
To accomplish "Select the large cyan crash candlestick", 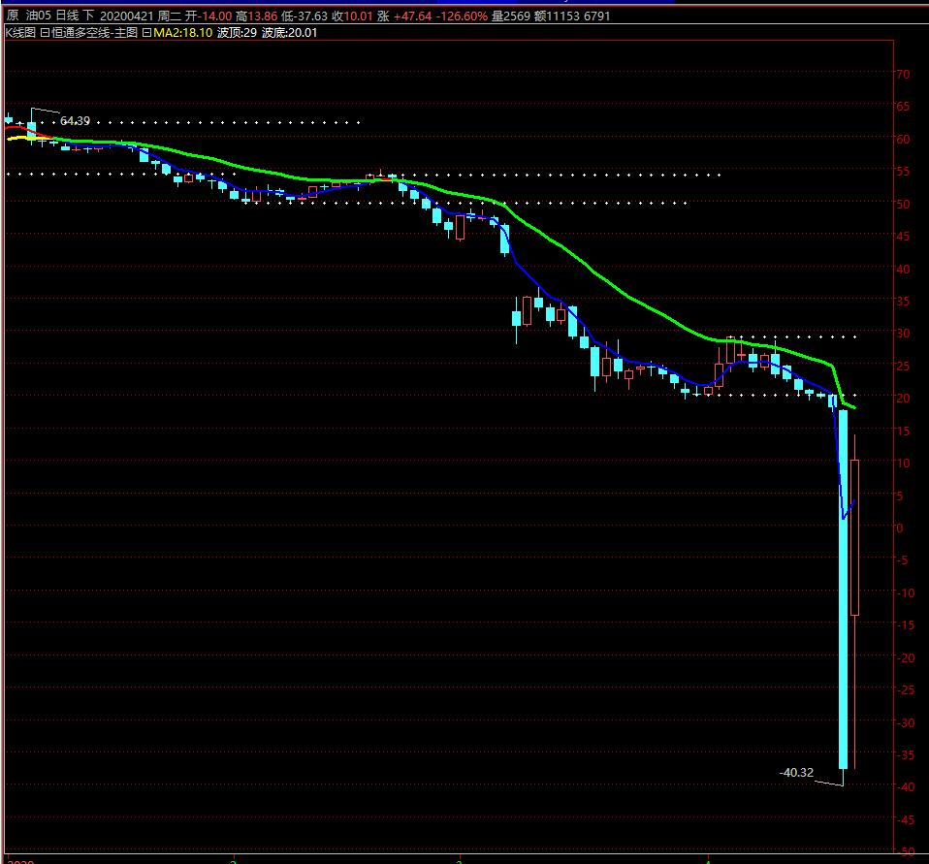I will pos(843,582).
